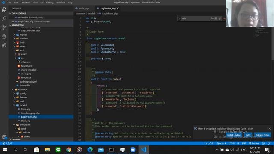Expand the Outline section
Image resolution: width=274 pixels, height=154 pixels.
click(x=41, y=139)
